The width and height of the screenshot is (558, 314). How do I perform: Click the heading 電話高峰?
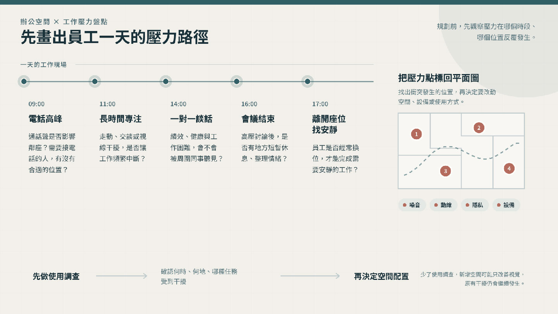[x=45, y=119]
